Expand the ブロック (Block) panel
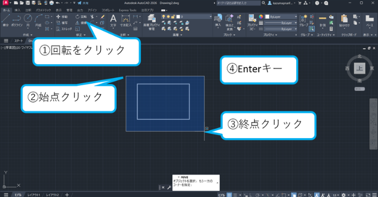The image size is (378, 197). pyautogui.click(x=229, y=35)
